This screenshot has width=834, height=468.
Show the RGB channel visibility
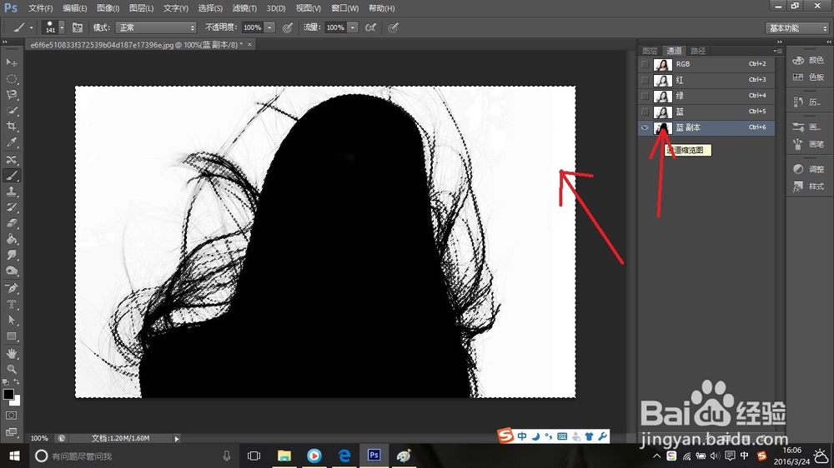click(646, 64)
